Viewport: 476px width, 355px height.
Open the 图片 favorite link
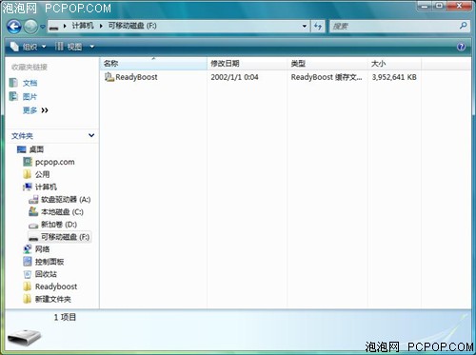click(x=30, y=97)
